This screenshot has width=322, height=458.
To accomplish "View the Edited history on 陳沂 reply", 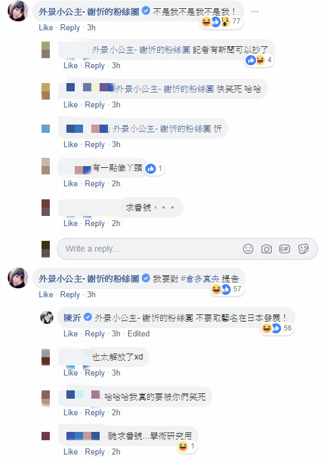I will (x=138, y=333).
